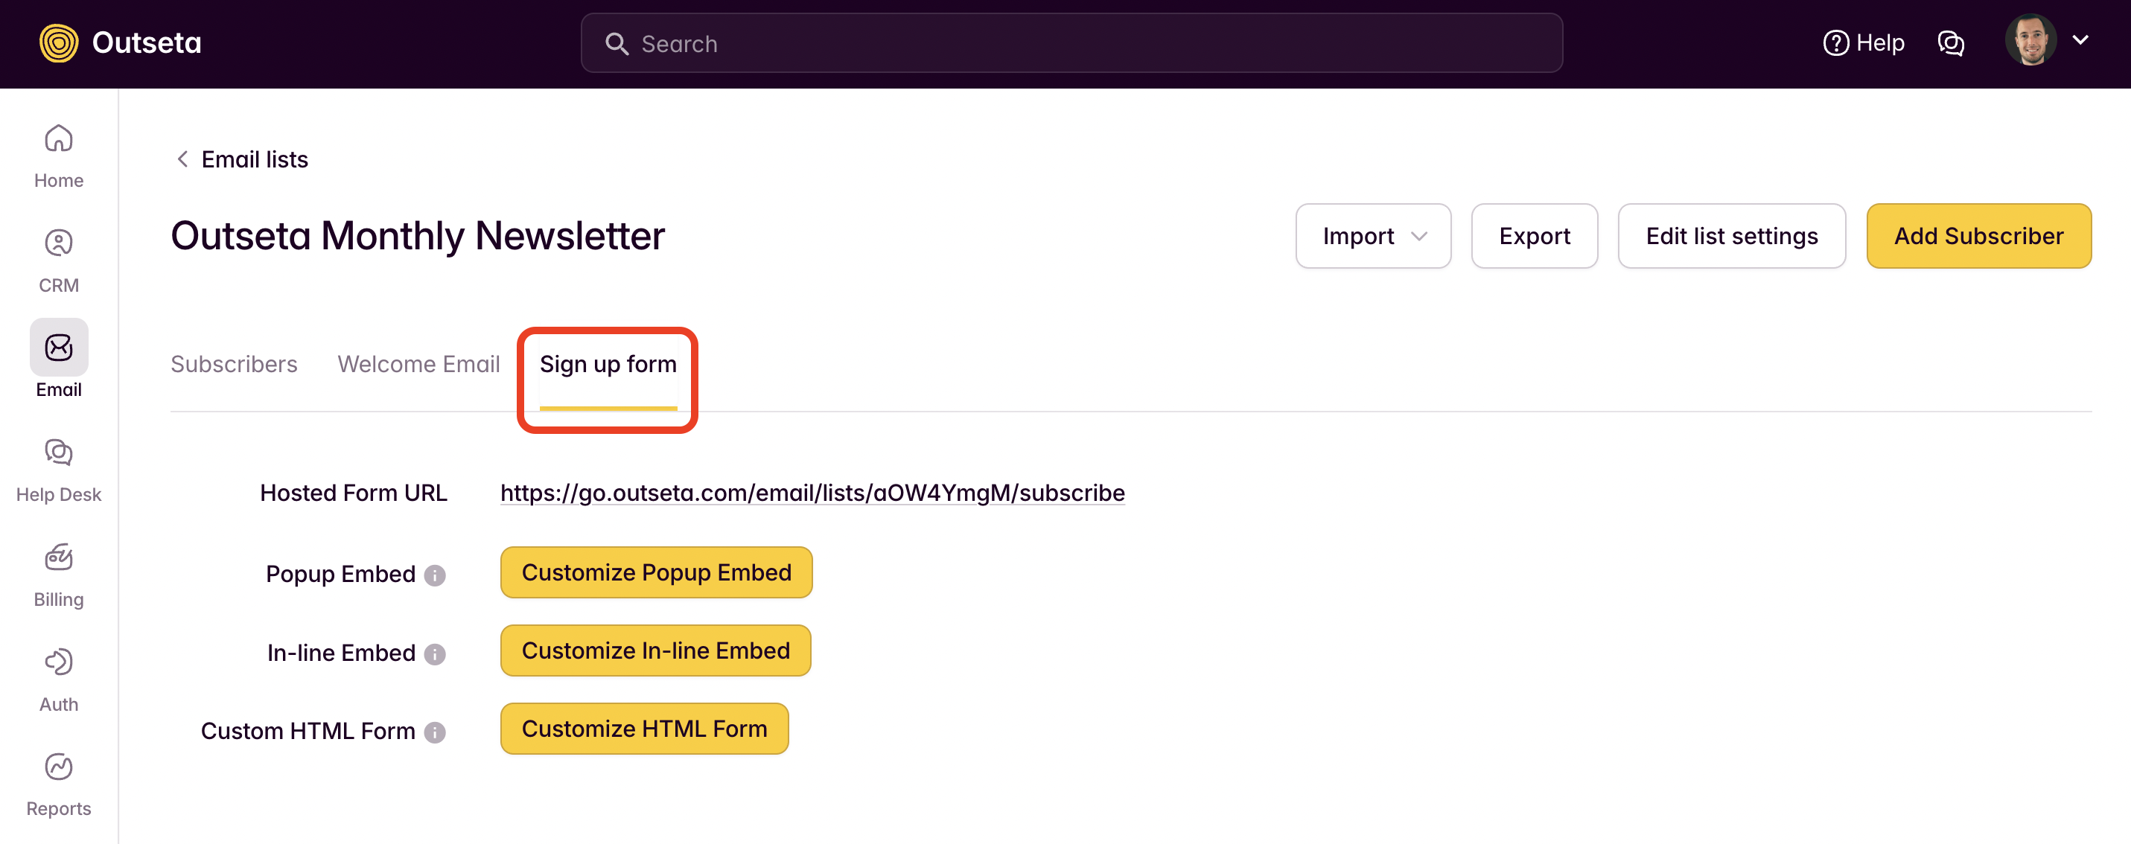This screenshot has width=2131, height=844.
Task: Open the chat support bubble icon
Action: (x=1952, y=42)
